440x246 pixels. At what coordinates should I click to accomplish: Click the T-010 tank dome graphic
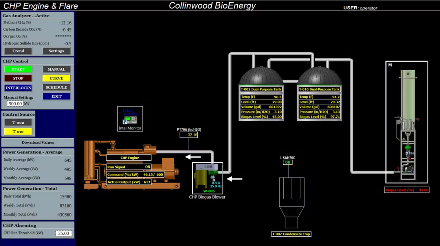click(x=319, y=76)
